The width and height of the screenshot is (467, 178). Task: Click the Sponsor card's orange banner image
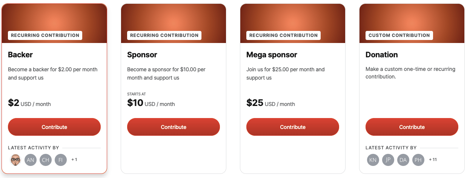(x=174, y=19)
